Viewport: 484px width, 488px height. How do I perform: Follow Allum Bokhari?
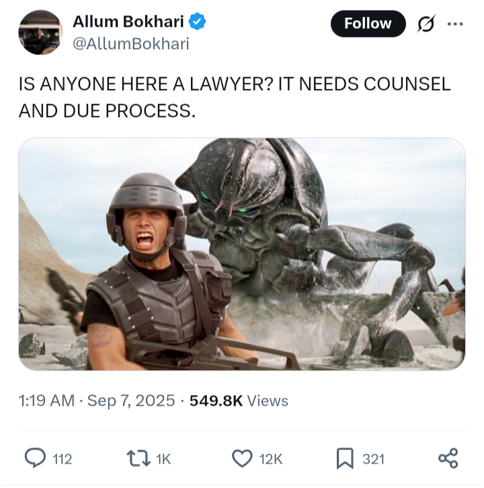(x=368, y=24)
